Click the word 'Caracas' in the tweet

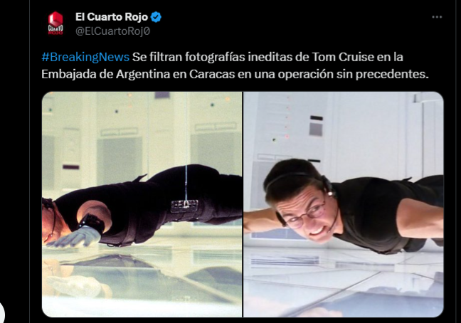click(212, 74)
